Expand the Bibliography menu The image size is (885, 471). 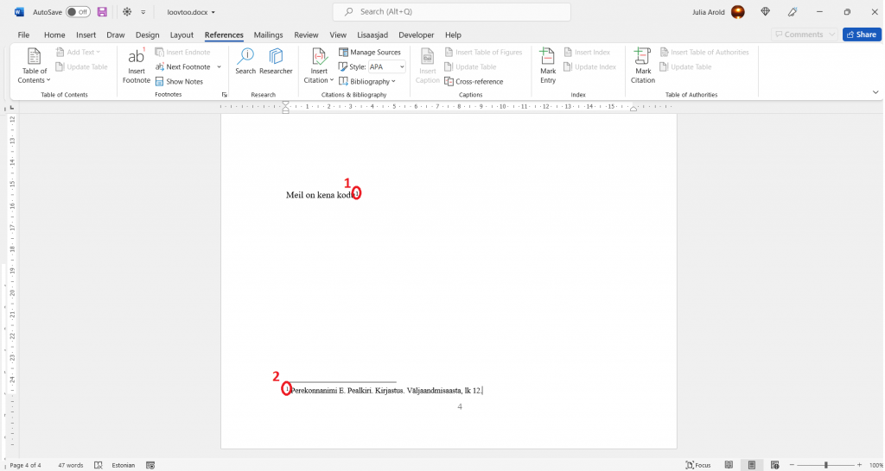pyautogui.click(x=367, y=81)
